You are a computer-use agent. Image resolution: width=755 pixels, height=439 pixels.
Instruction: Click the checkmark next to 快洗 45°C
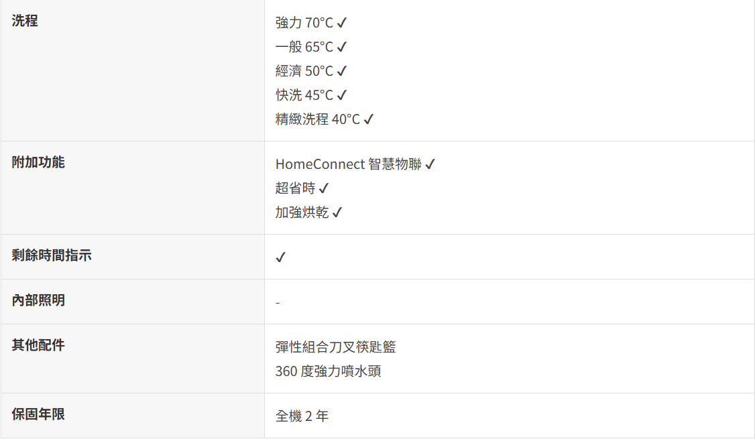[x=341, y=95]
